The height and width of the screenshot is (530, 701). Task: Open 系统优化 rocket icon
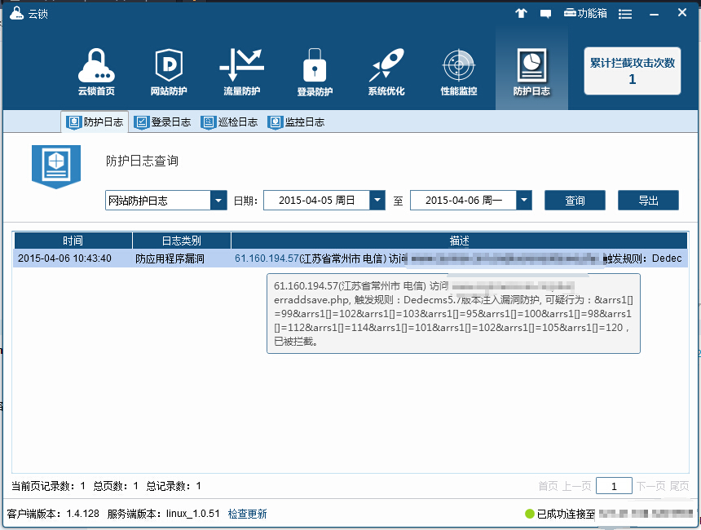pos(386,72)
